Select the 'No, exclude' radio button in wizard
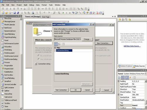Image resolution: width=147 pixels, height=110 pixels. pyautogui.click(x=39, y=56)
